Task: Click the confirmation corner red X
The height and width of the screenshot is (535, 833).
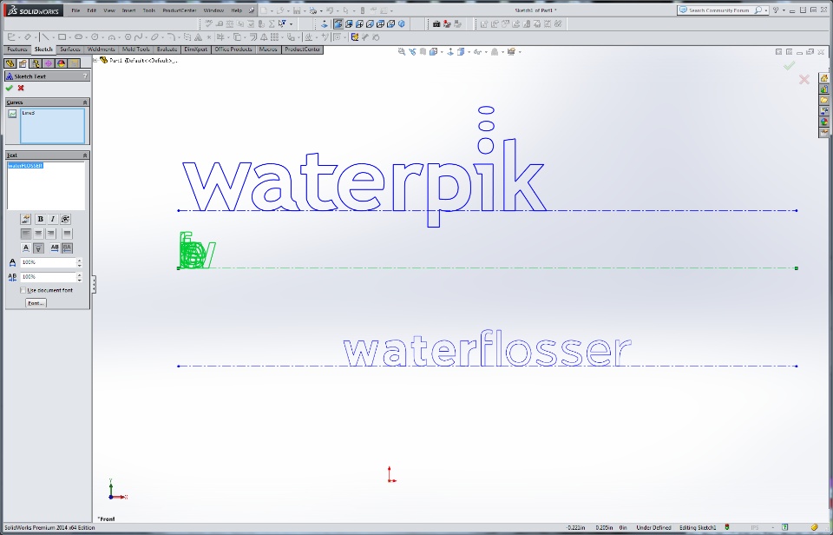Action: click(x=804, y=80)
